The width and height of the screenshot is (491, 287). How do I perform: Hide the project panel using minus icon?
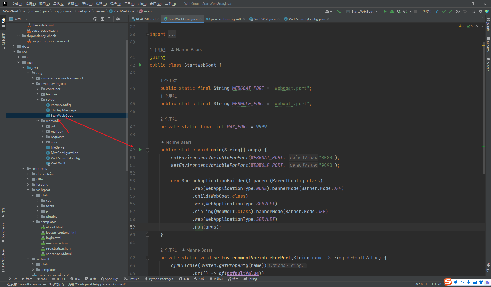tap(125, 19)
